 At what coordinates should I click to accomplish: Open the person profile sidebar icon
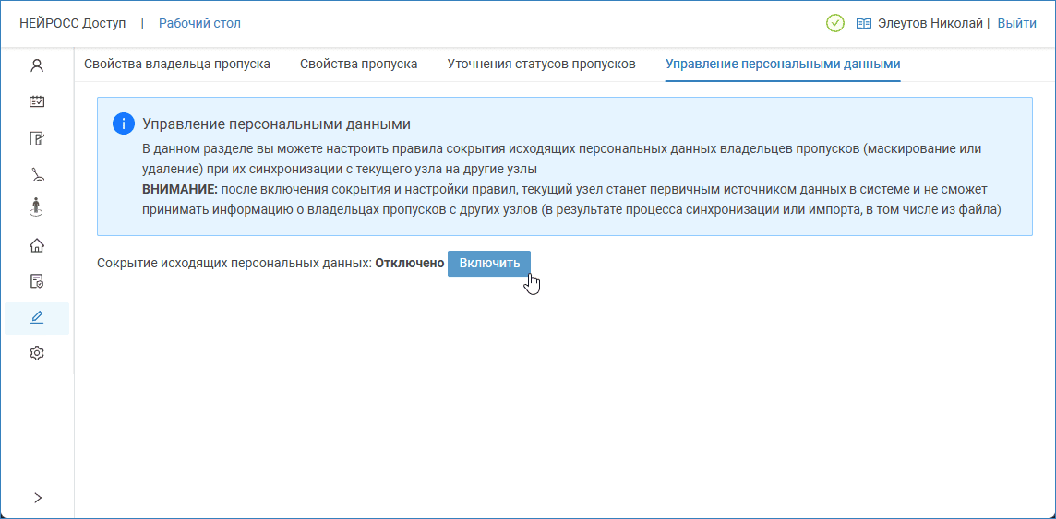(37, 65)
